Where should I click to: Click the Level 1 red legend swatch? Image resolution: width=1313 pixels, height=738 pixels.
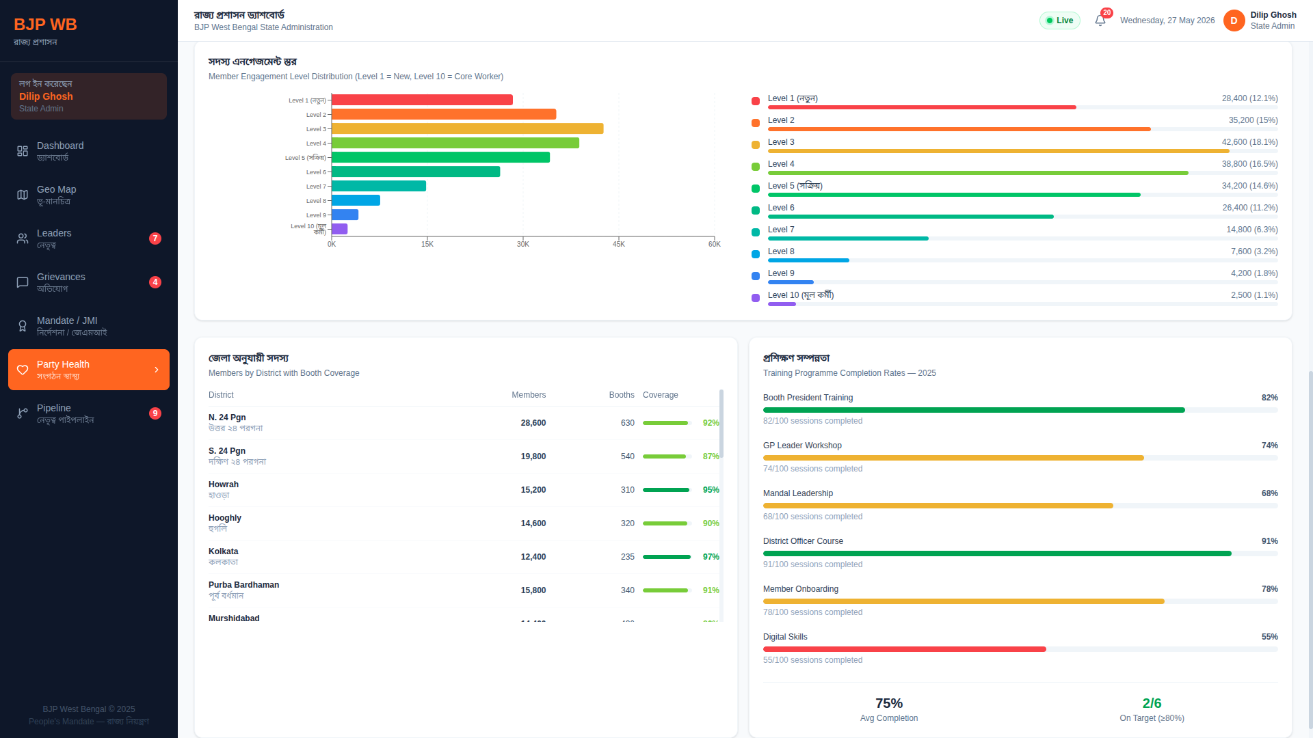756,101
